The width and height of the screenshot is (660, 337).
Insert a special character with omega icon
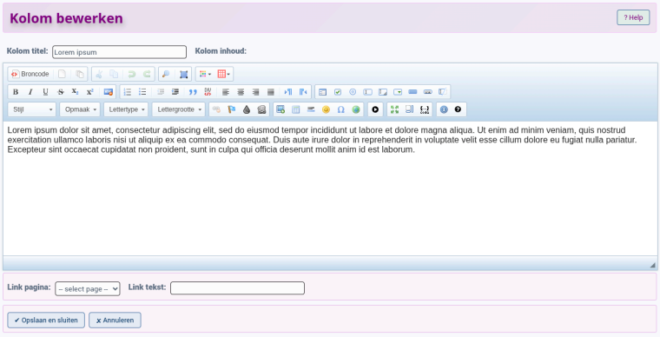coord(341,109)
